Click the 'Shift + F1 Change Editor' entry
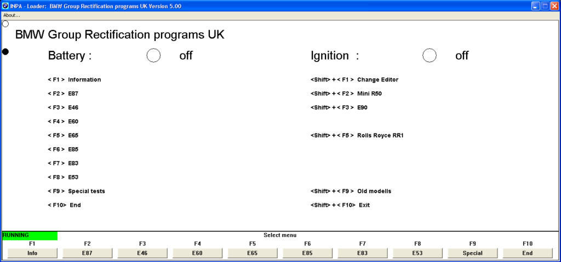561x262 pixels. tap(354, 80)
